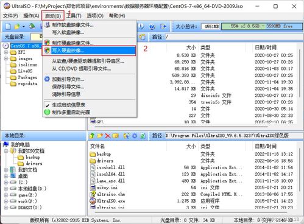Choose 从 CD/DVD 提取引导文件... entry

coord(81,69)
